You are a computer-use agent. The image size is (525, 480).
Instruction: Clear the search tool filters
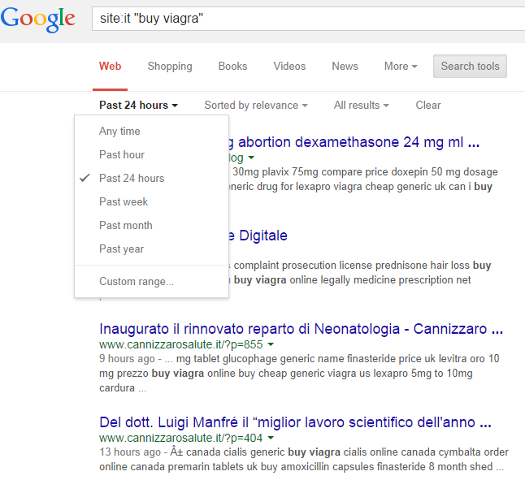[x=428, y=106]
